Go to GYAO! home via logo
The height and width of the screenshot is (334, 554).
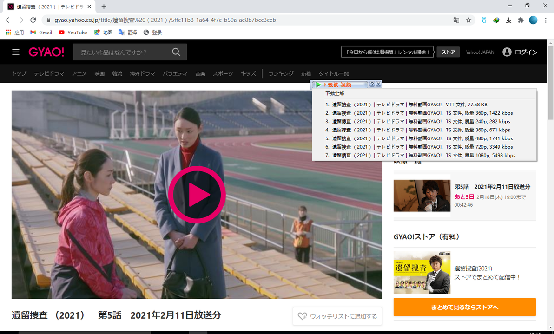pos(46,52)
